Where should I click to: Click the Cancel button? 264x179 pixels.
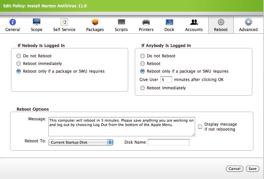click(234, 169)
